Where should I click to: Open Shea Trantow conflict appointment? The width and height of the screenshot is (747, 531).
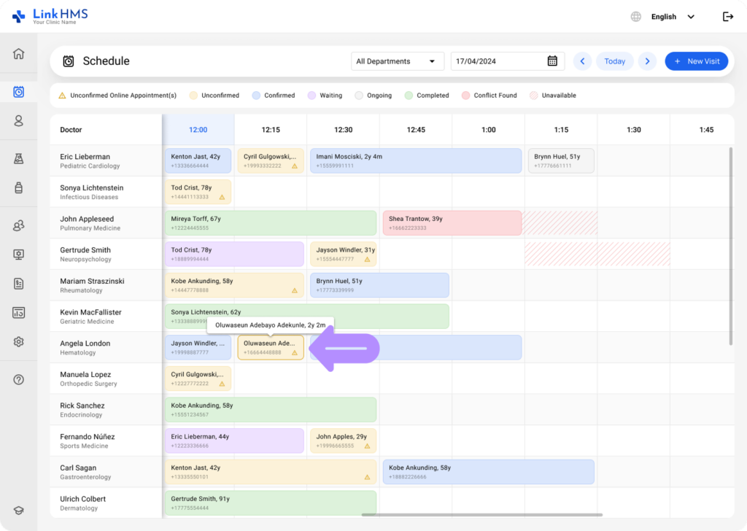(x=452, y=223)
